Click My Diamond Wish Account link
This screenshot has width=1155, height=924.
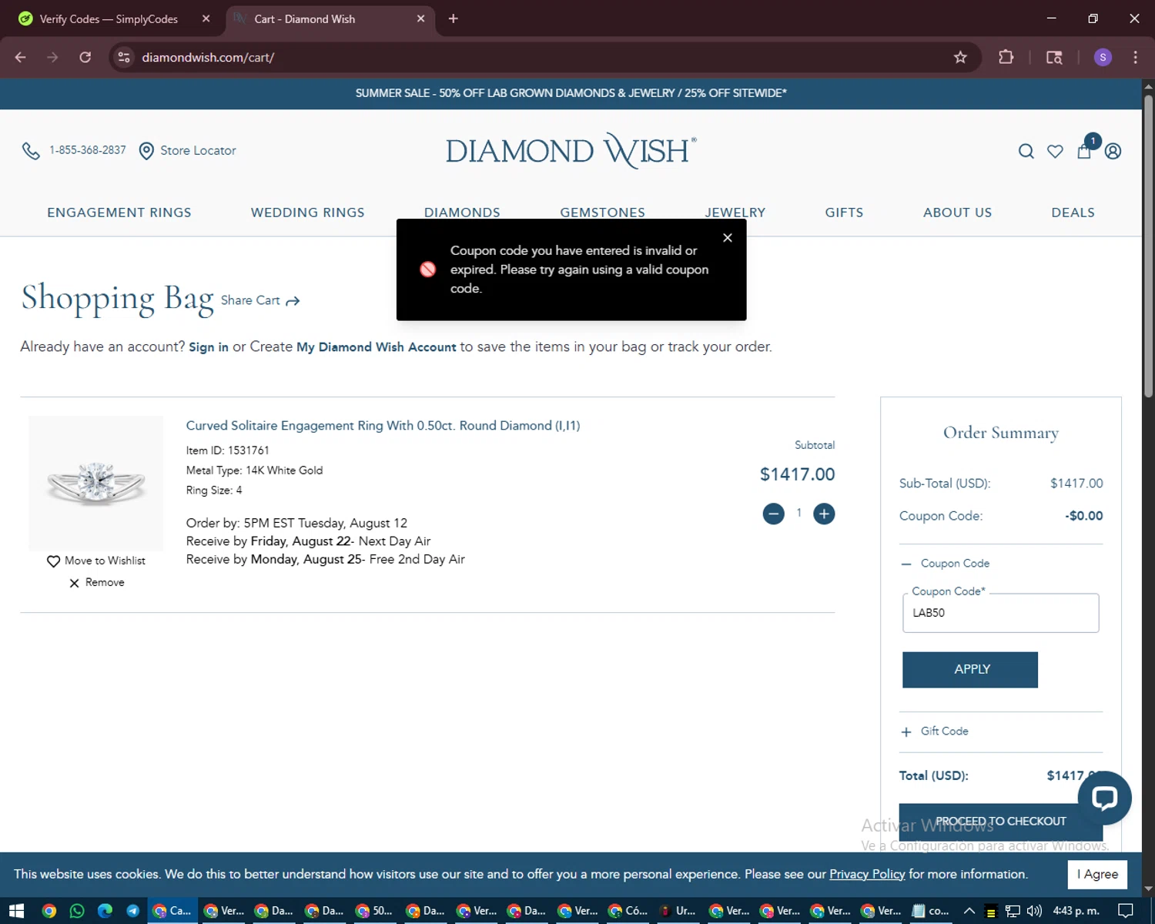pyautogui.click(x=377, y=347)
